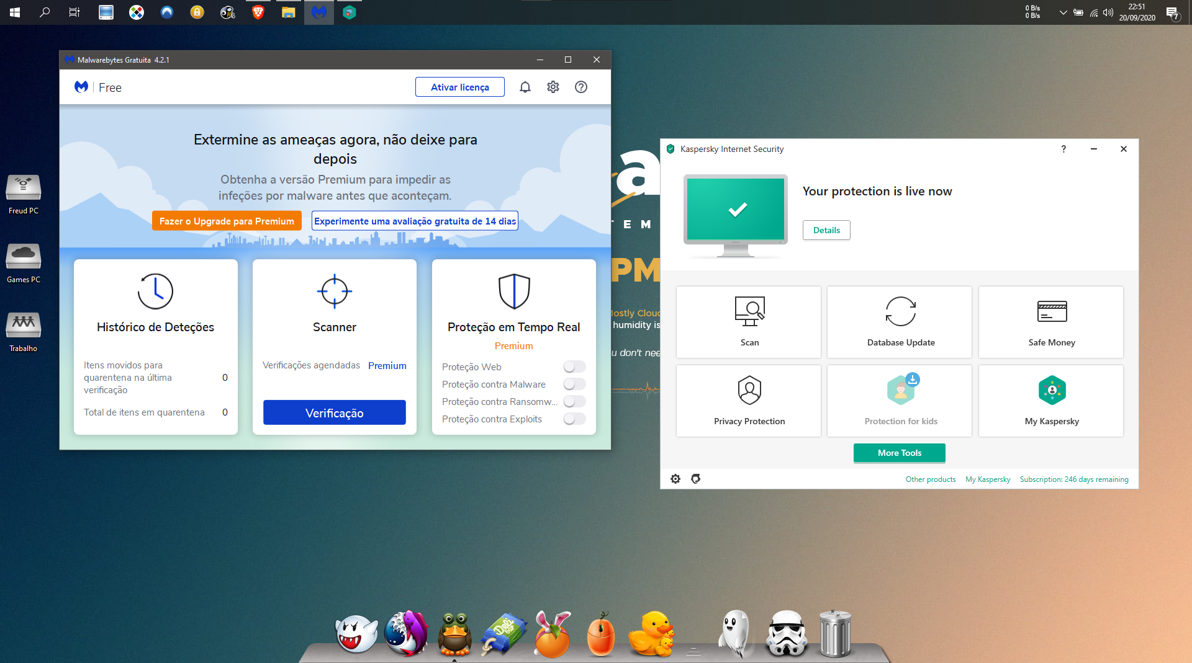1192x663 pixels.
Task: Open the Action Center notifications icon
Action: click(1172, 12)
